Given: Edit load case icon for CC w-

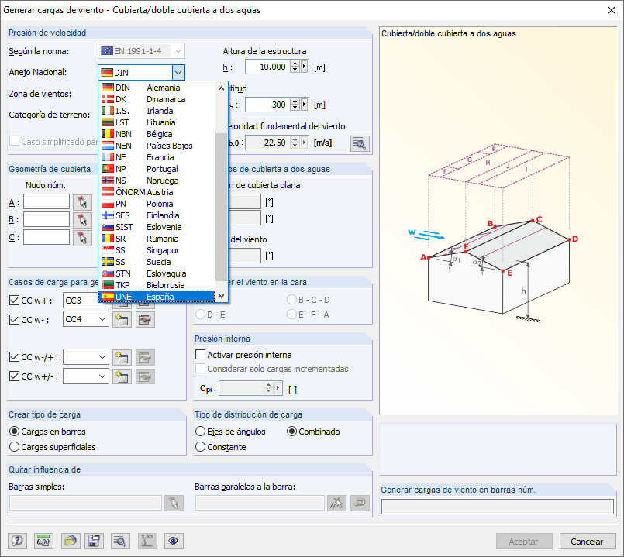Looking at the screenshot, I should [145, 319].
